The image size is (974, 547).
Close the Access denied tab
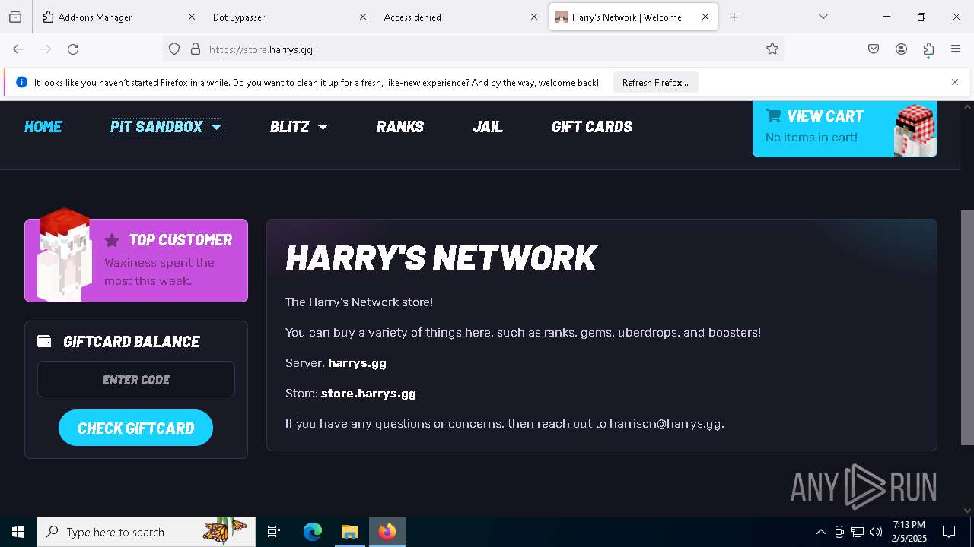534,17
